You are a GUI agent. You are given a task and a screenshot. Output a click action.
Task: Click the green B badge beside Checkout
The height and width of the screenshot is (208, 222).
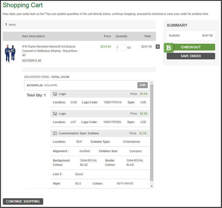(169, 47)
